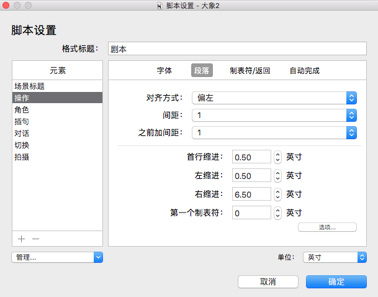Click the 左缩进 value field
Screen dimensions: 378x297
(251, 176)
